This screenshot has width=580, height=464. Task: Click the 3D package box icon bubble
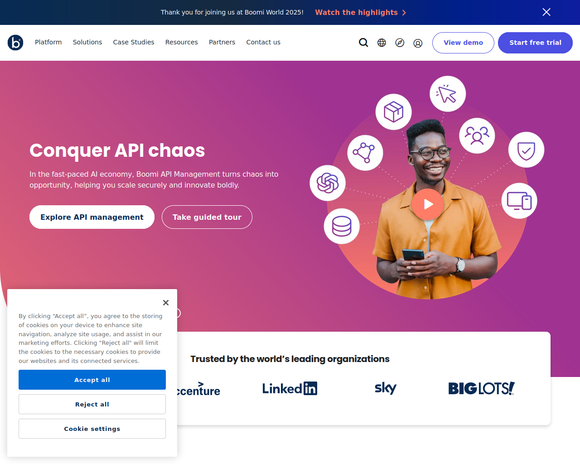394,112
